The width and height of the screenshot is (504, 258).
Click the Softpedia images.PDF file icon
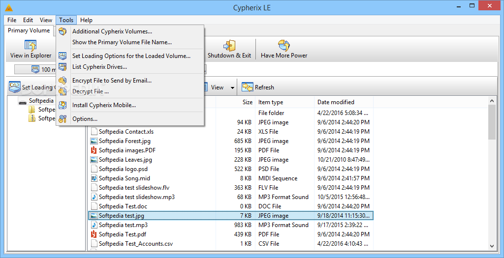pyautogui.click(x=94, y=150)
